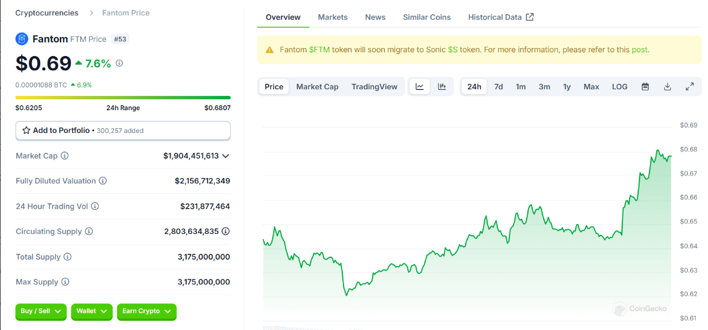This screenshot has height=330, width=708.
Task: Show Total Supply info icon
Action: [x=67, y=257]
